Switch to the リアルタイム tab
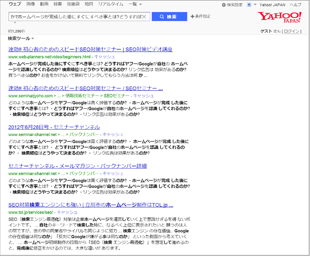This screenshot has height=257, width=310. point(111,4)
